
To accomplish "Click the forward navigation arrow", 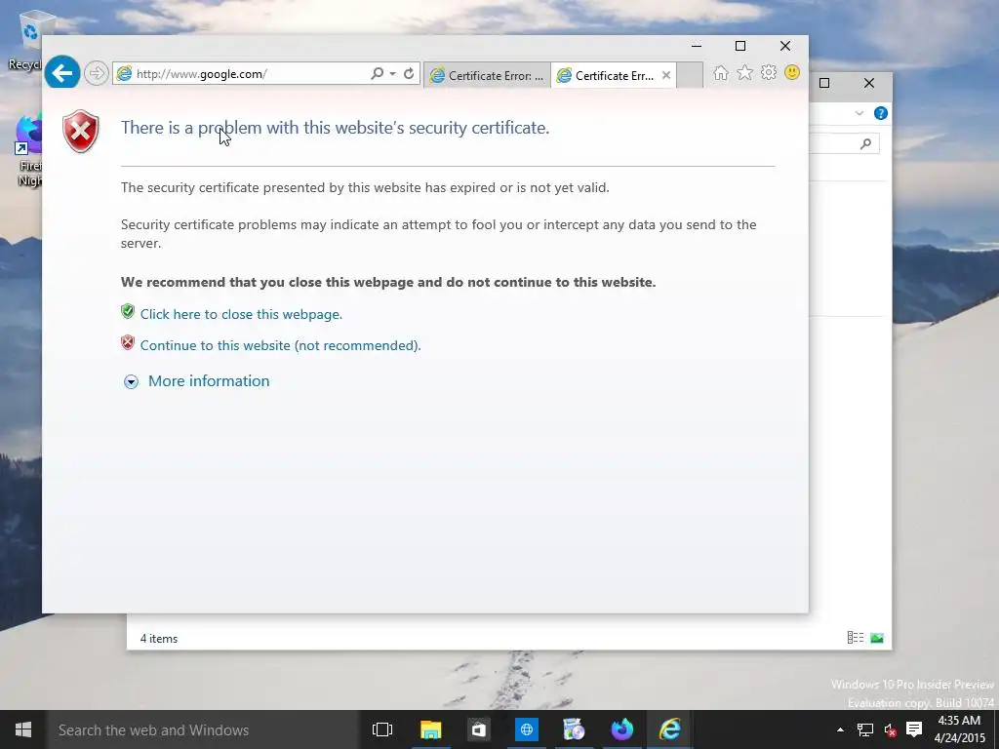I will [97, 73].
